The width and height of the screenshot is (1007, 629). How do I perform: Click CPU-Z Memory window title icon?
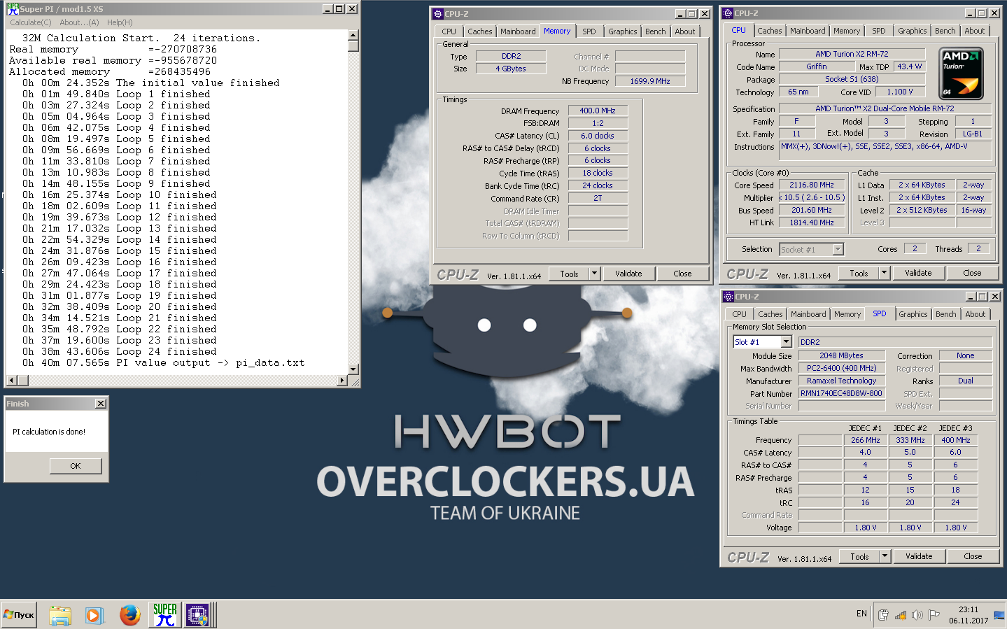[438, 13]
